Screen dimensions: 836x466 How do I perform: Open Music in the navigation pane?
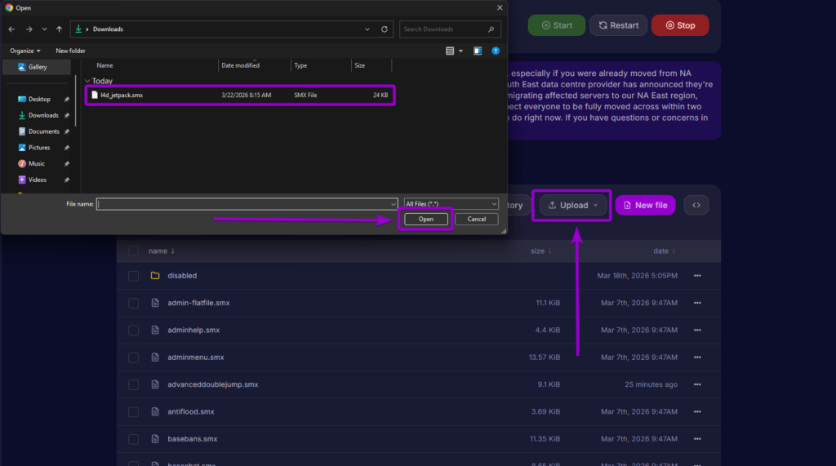[x=36, y=164]
